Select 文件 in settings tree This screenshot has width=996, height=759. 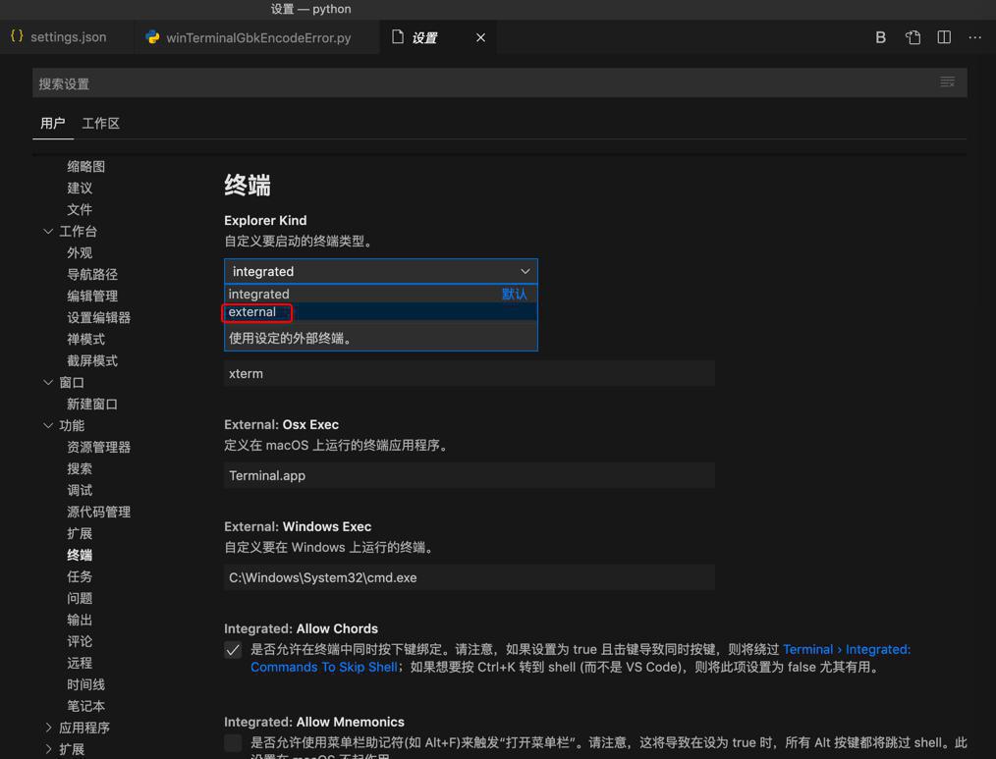click(x=80, y=209)
